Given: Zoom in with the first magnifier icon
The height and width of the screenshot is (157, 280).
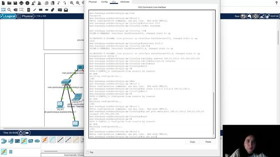Looking at the screenshot, I should pos(72,3).
